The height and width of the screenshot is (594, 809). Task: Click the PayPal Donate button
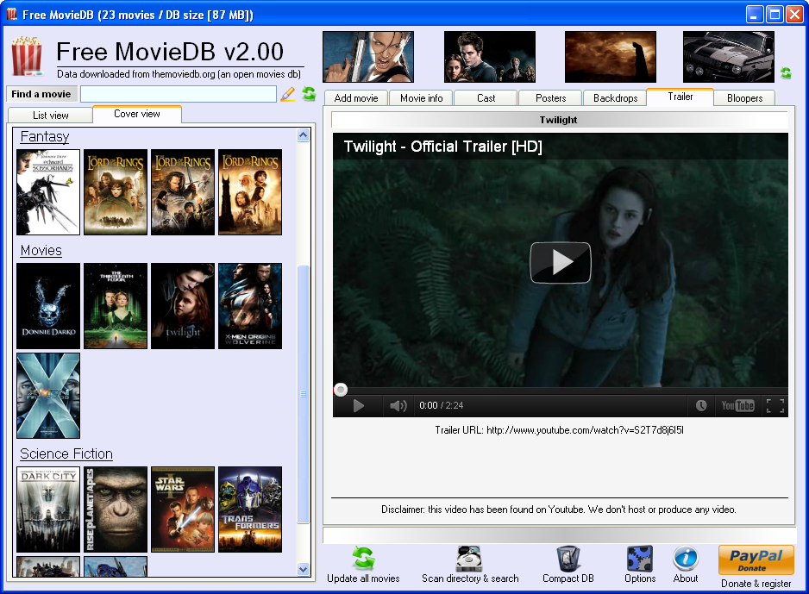[756, 560]
